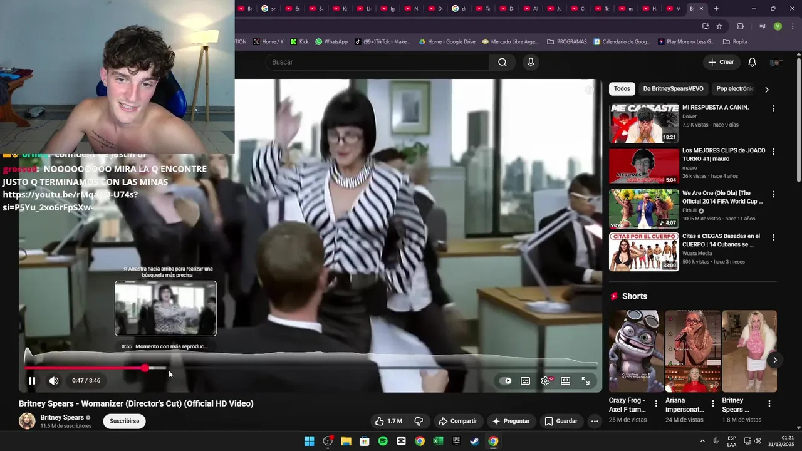Open options for Los MEJORES CLIPS video
This screenshot has height=451, width=802.
773,152
